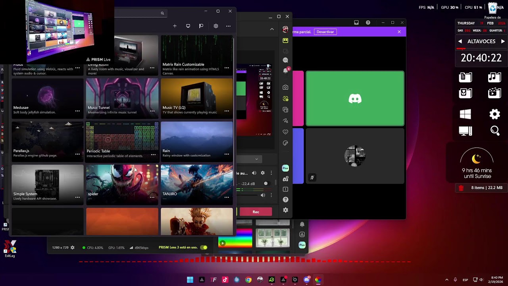Open PRISM notifications bell with red badge
The width and height of the screenshot is (508, 286).
click(286, 71)
